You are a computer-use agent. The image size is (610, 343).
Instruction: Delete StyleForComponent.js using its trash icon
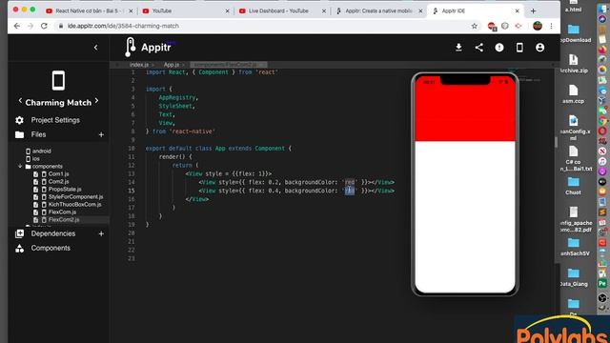click(x=44, y=197)
